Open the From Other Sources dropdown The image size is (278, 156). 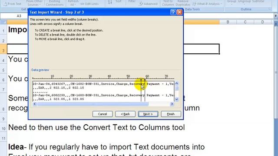coord(34,3)
